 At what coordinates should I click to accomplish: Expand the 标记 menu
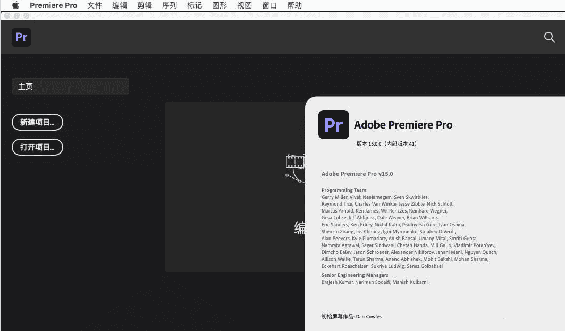click(195, 5)
